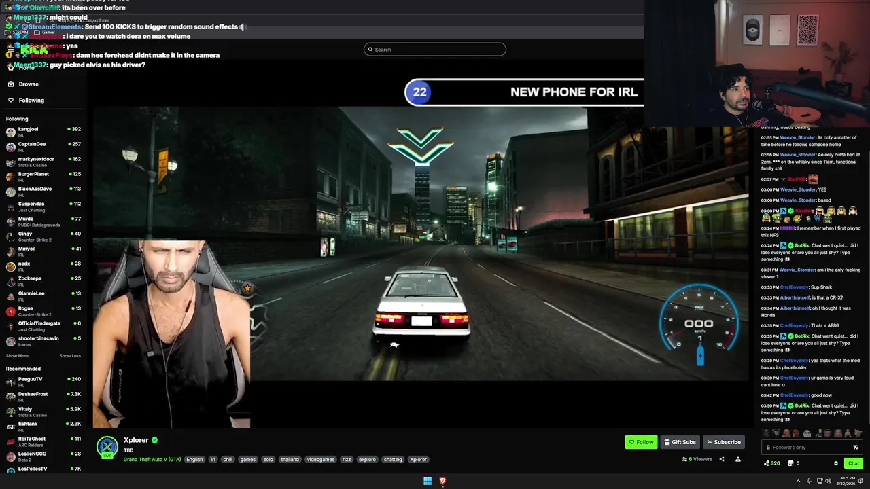This screenshot has height=489, width=870.
Task: Open Gingy channel in sidebar
Action: 43,236
